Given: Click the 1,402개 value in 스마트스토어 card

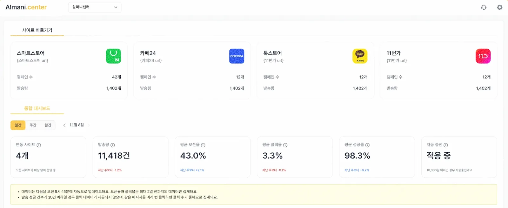Looking at the screenshot, I should (114, 89).
